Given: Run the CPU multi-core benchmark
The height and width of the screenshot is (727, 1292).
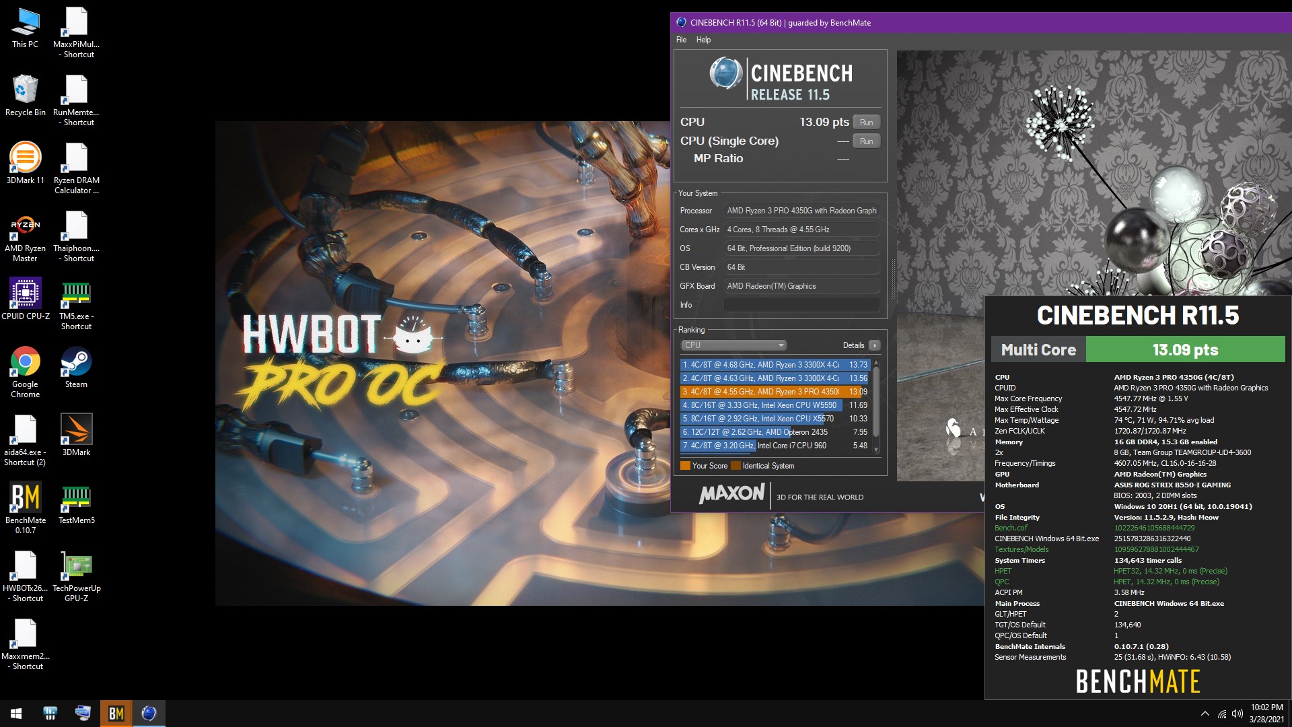Looking at the screenshot, I should 866,122.
